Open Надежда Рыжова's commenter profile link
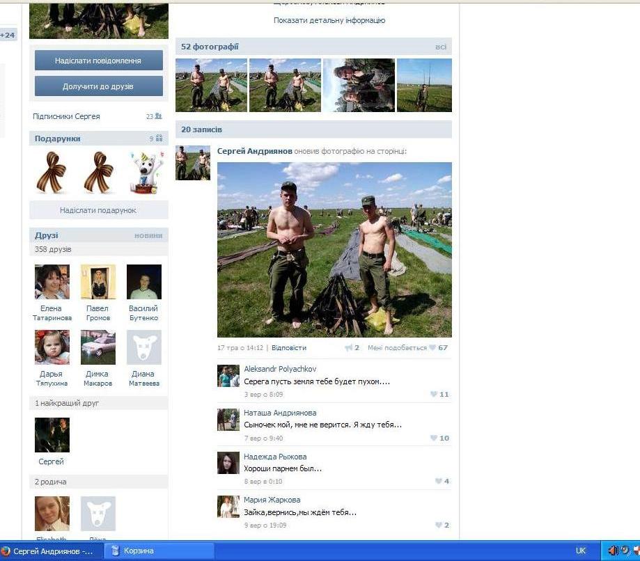 pyautogui.click(x=275, y=457)
